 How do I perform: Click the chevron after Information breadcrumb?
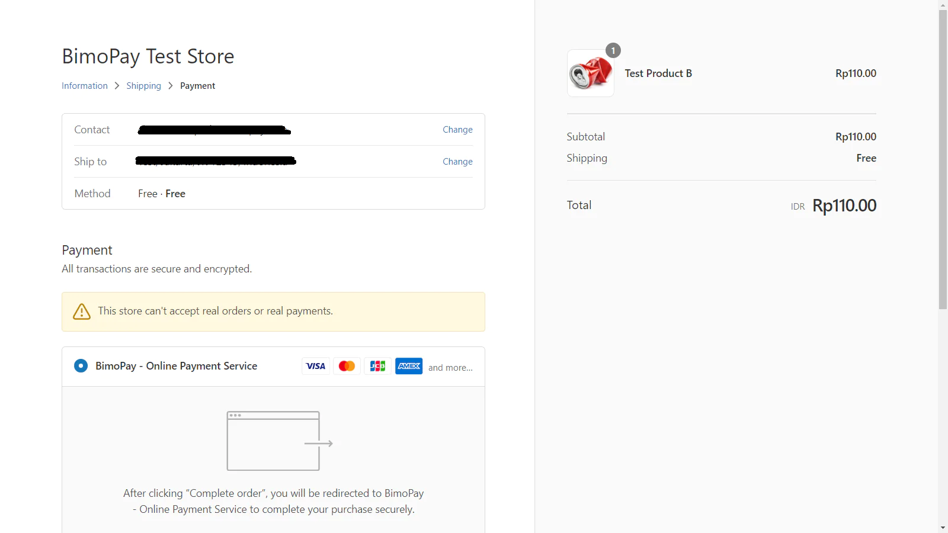[x=117, y=86]
